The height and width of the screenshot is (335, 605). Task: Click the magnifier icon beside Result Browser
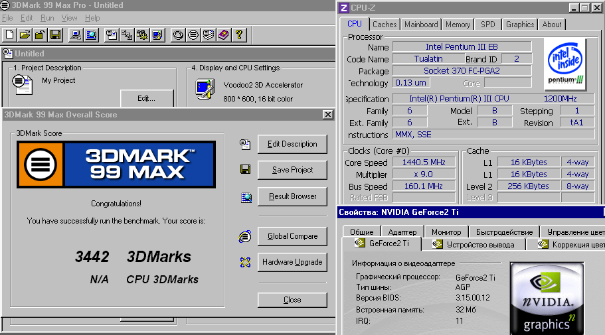point(246,198)
